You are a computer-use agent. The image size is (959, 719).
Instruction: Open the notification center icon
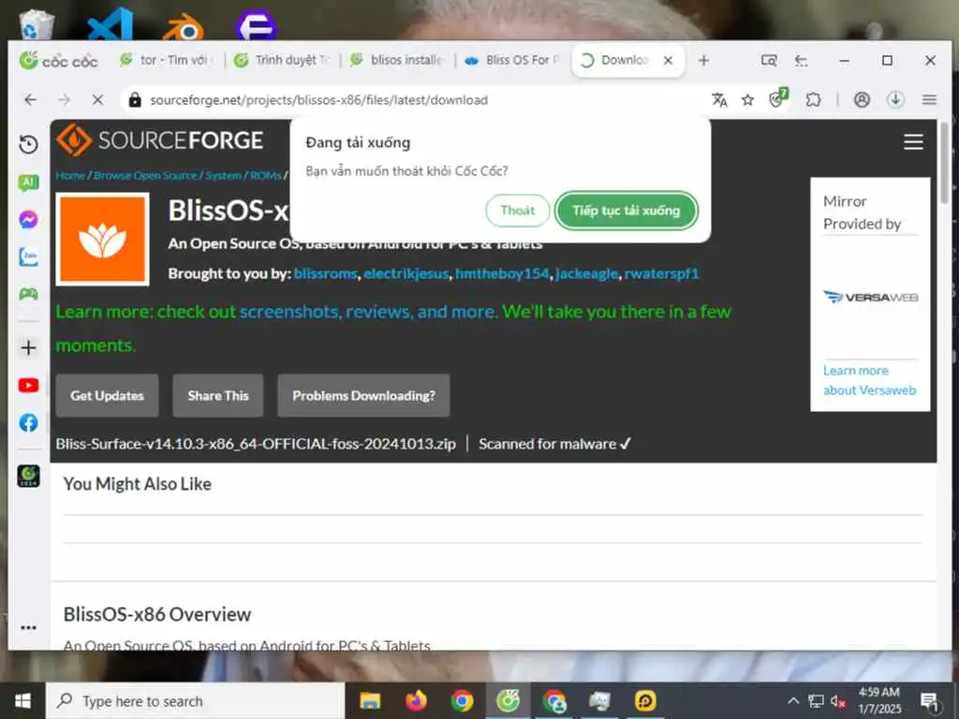[930, 701]
